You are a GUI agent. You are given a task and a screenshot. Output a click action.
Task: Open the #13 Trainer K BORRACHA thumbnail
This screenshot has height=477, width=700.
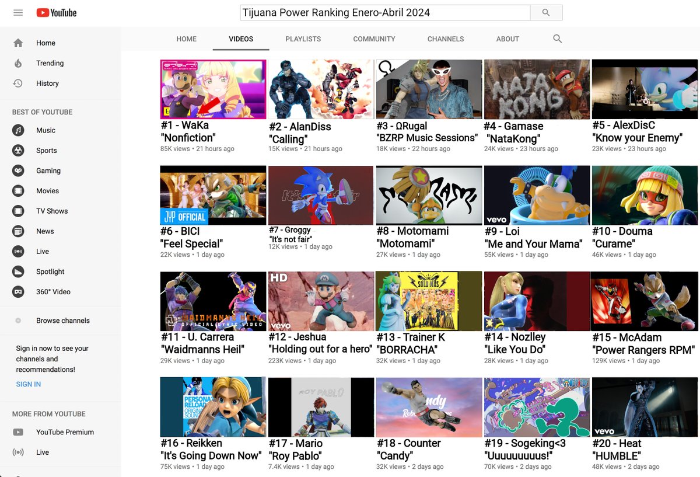429,301
